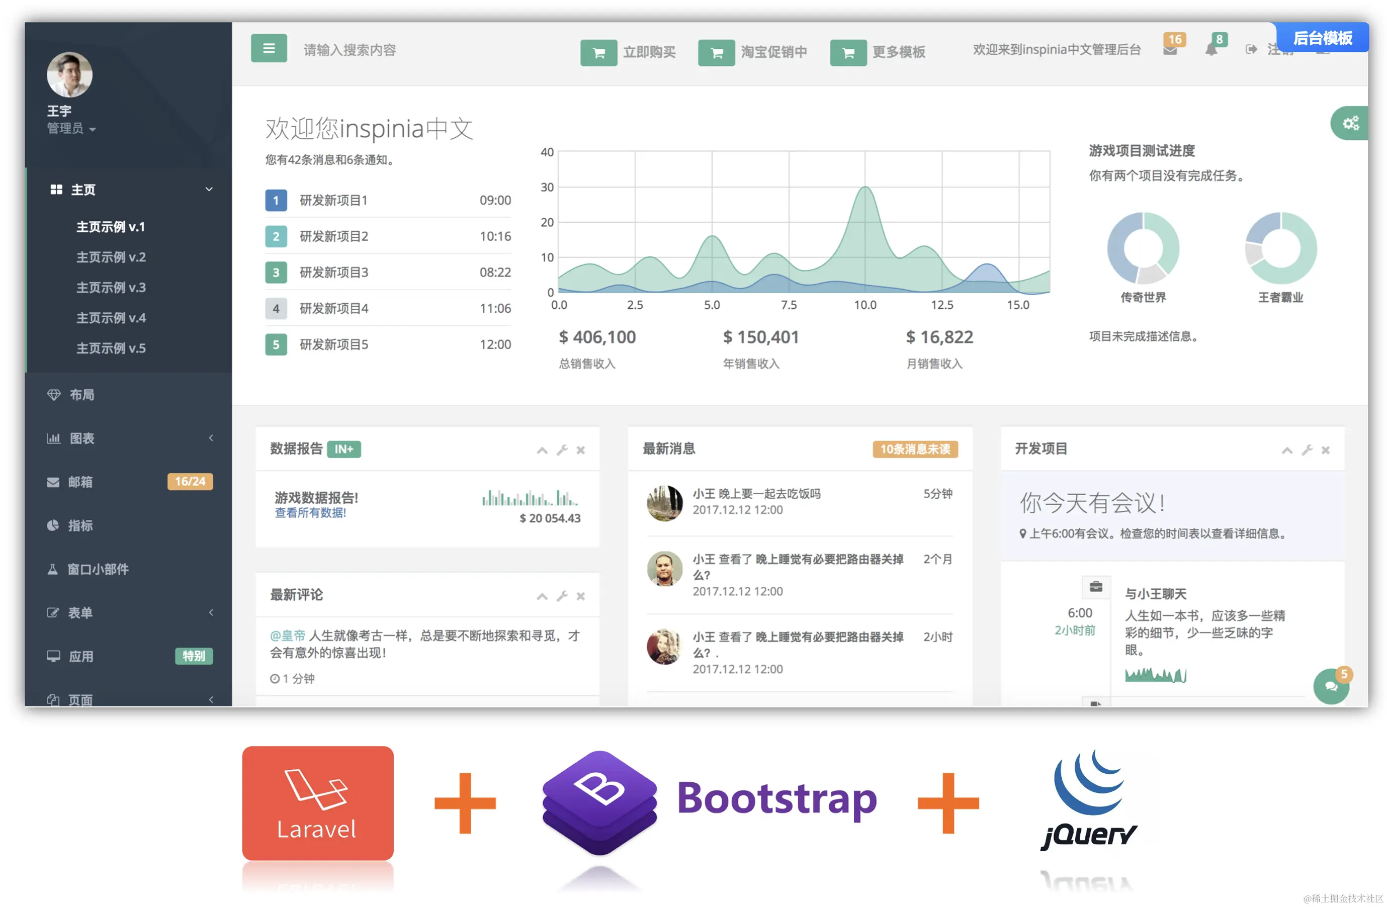Click the briefcase timeline icon
Image resolution: width=1387 pixels, height=907 pixels.
pyautogui.click(x=1096, y=587)
